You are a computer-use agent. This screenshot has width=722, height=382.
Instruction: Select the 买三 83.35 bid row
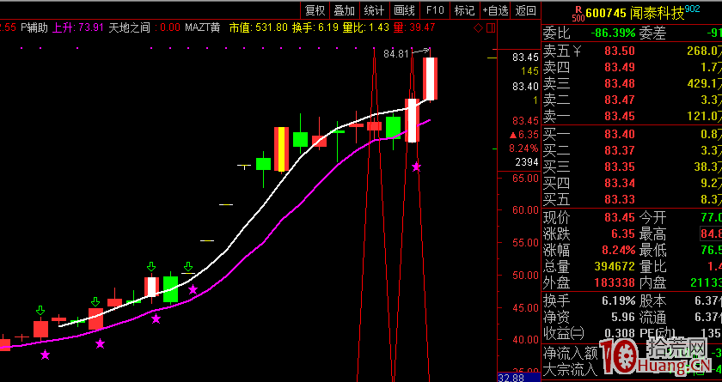(633, 167)
